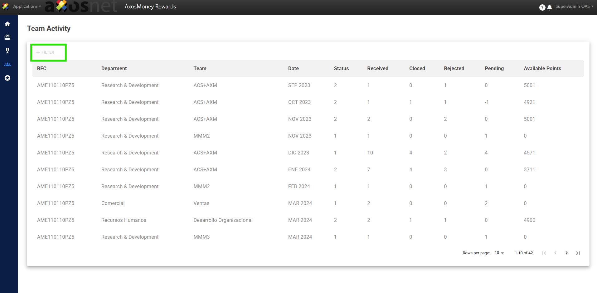Open the team group sidebar icon
Viewport: 597px width, 293px height.
[7, 64]
